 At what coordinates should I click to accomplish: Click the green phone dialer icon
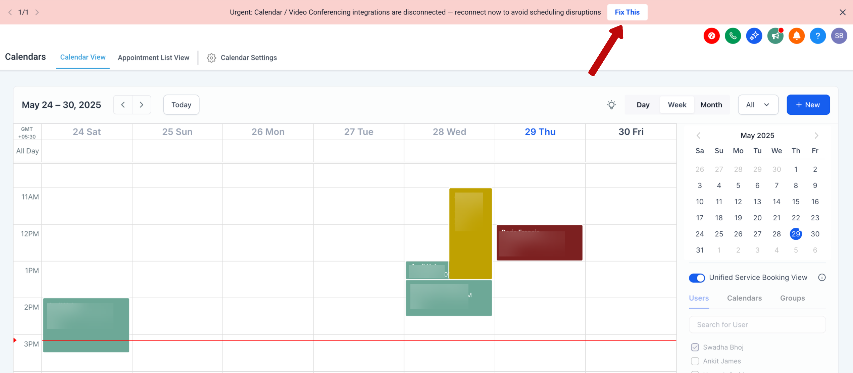[733, 36]
